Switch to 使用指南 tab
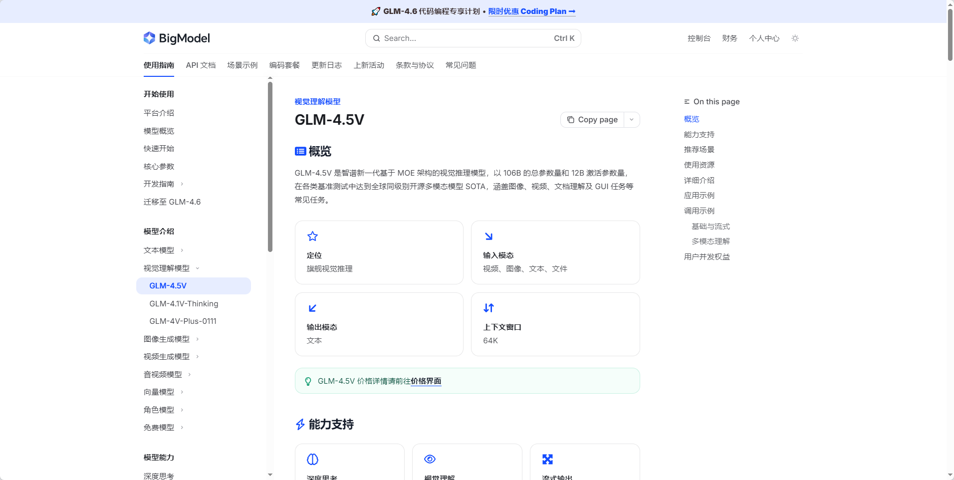 pos(159,65)
